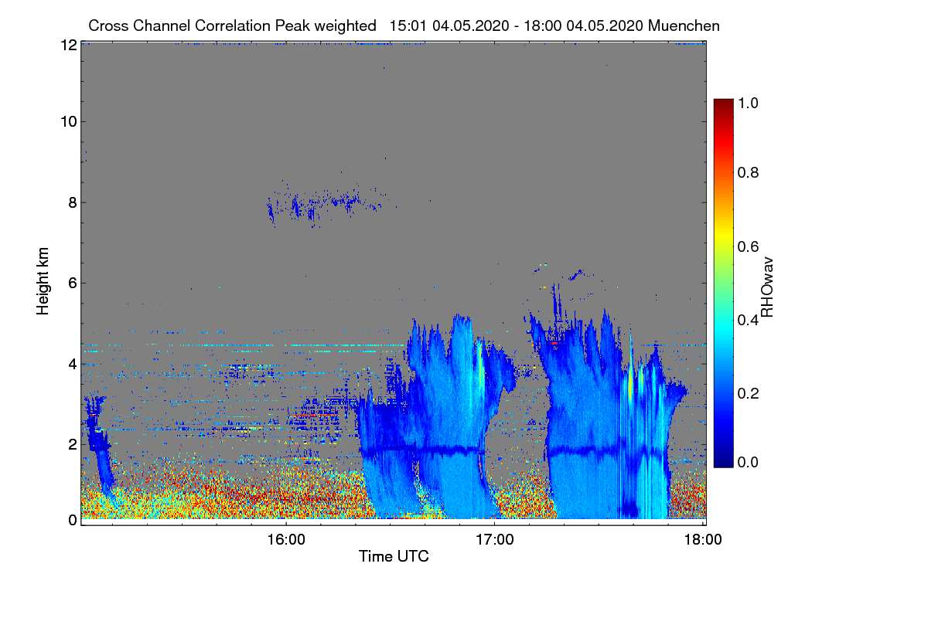Click the colorbar value label 0.0
Viewport: 928px width, 618px height.
pyautogui.click(x=749, y=462)
